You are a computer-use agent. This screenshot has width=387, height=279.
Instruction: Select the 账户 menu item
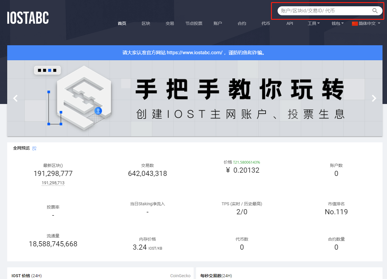click(x=218, y=23)
